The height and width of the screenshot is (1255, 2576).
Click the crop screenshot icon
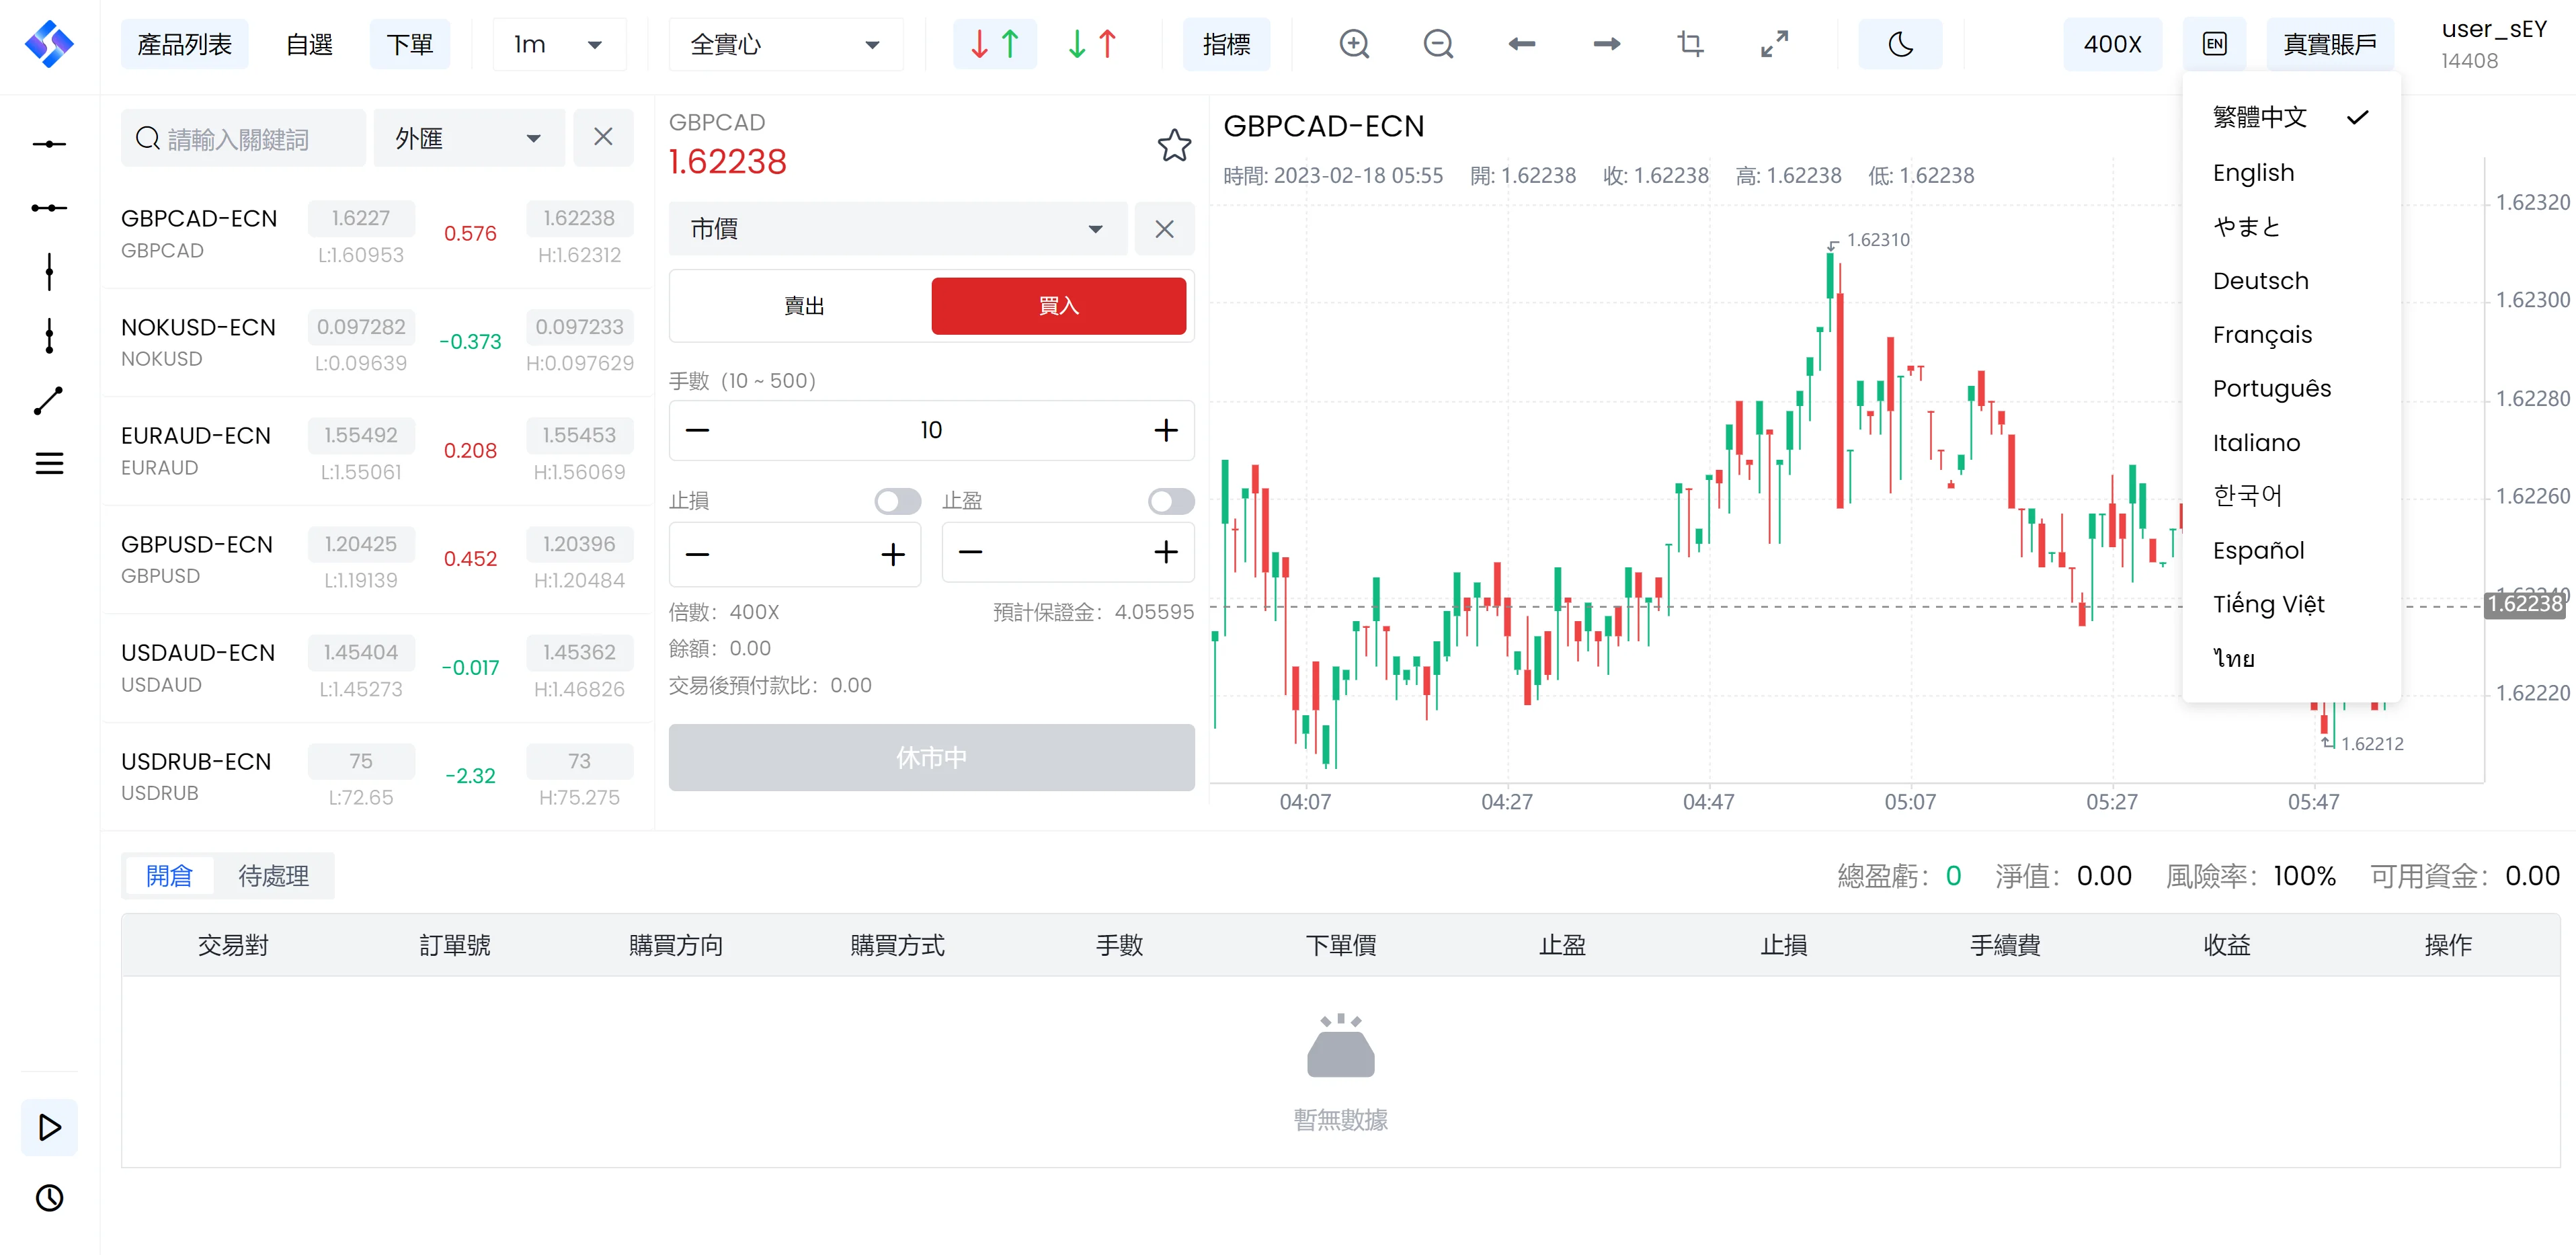coord(1690,44)
